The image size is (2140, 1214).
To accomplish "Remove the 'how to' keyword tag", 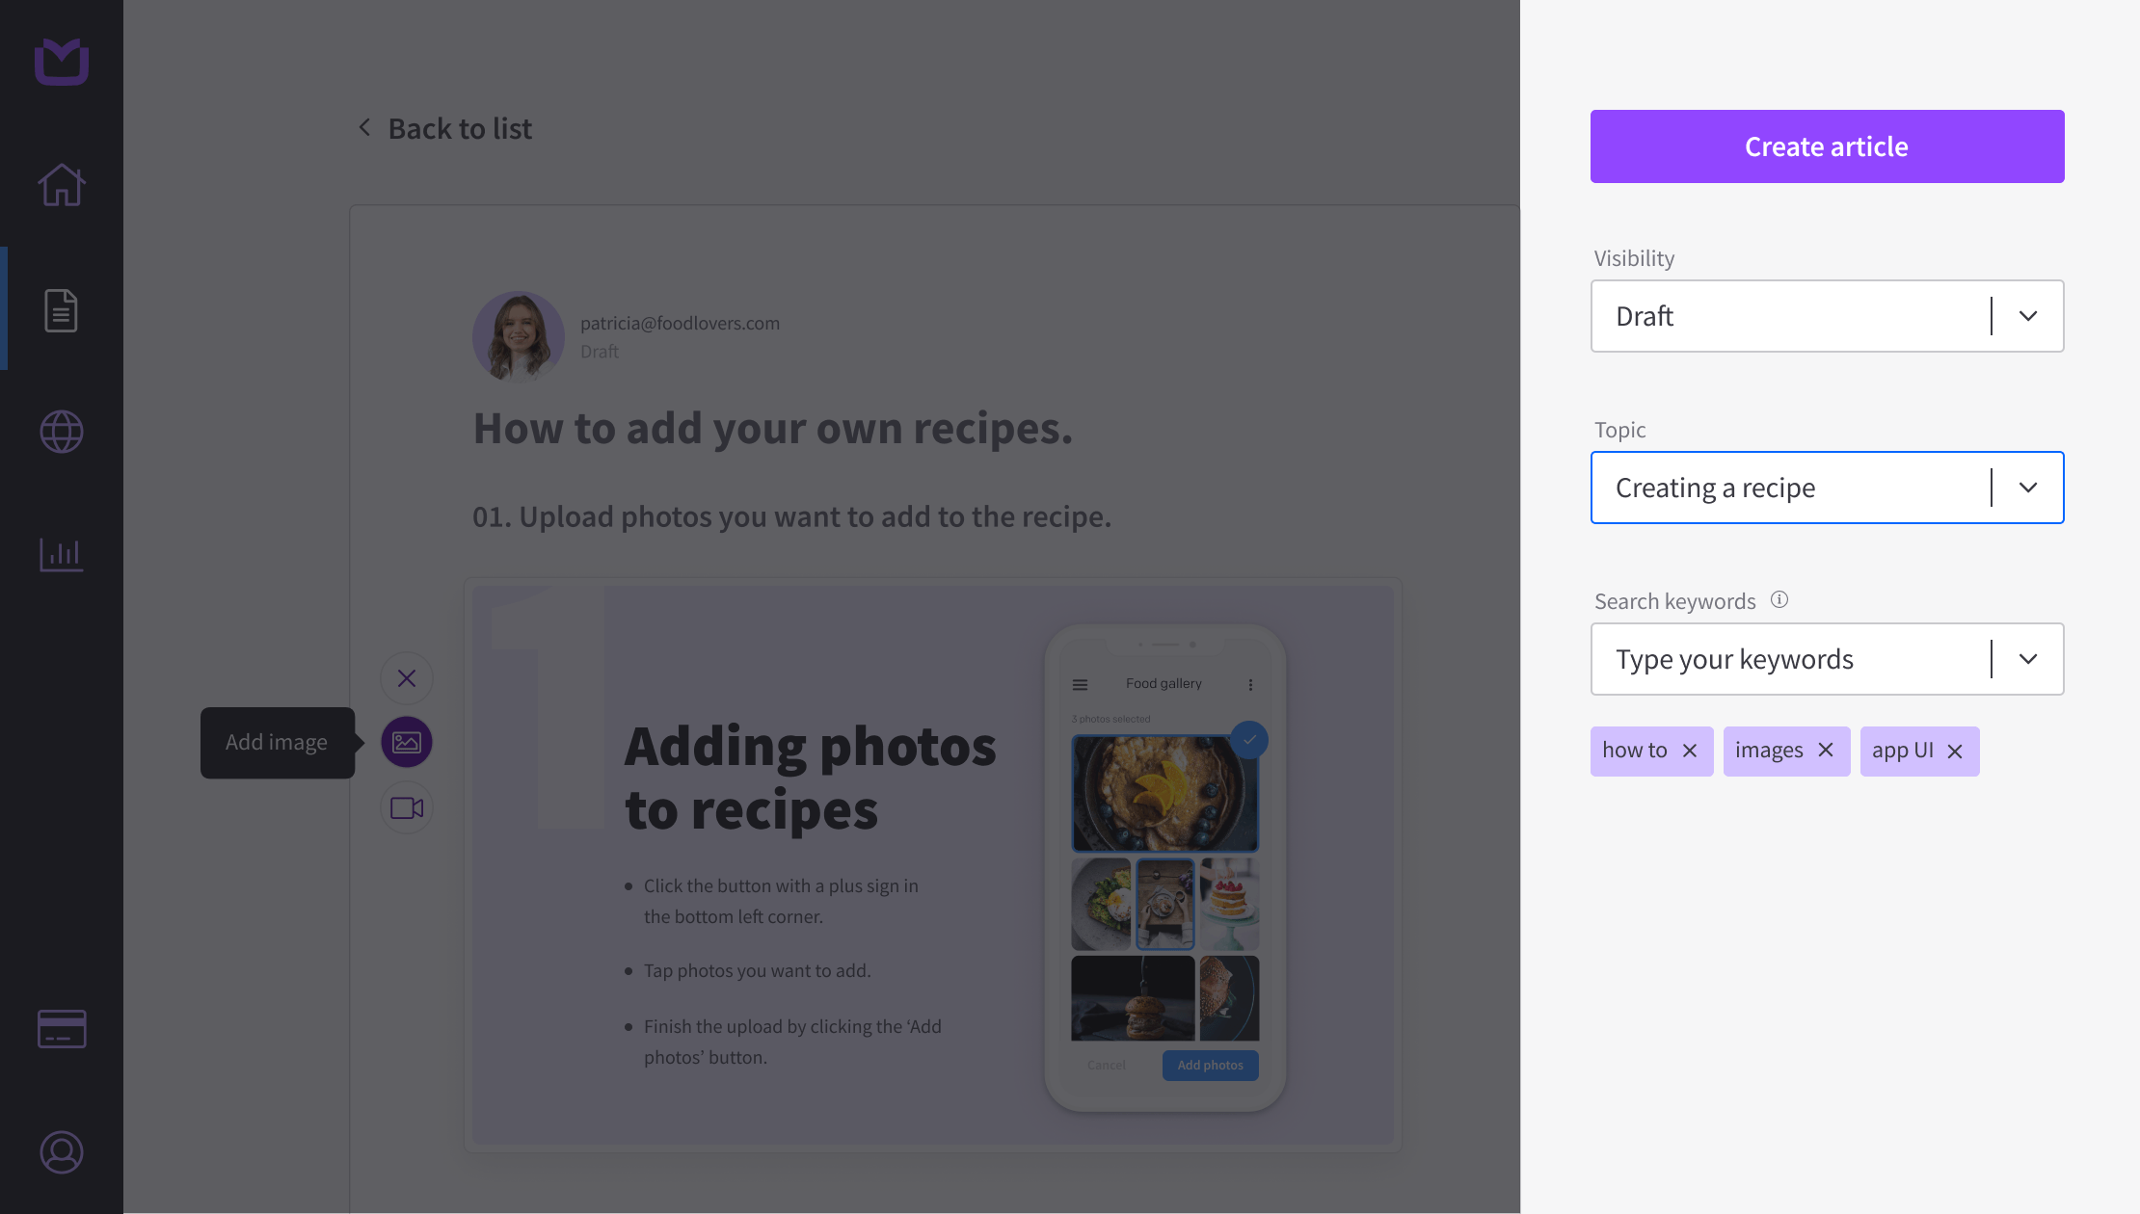I will [x=1689, y=750].
